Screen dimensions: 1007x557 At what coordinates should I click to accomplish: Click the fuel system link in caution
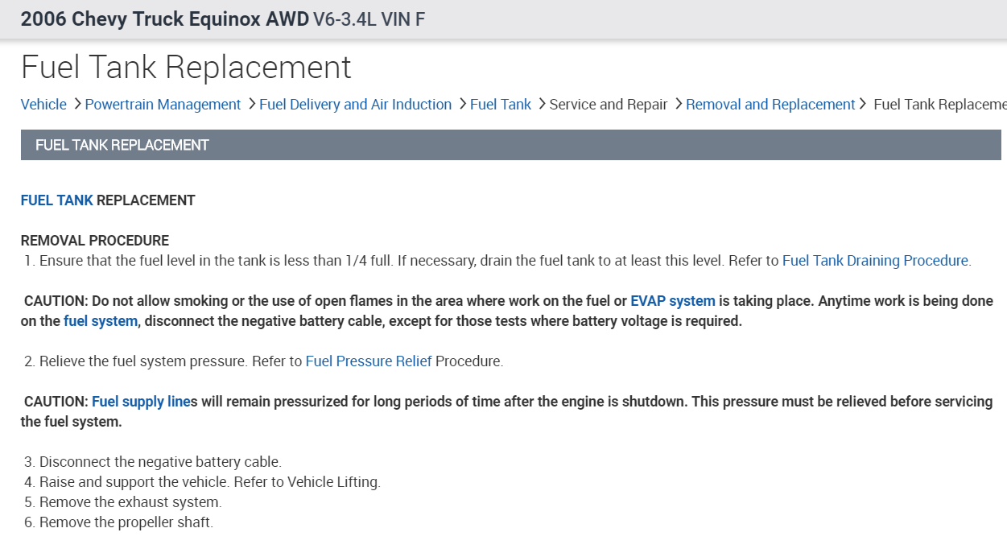coord(101,321)
